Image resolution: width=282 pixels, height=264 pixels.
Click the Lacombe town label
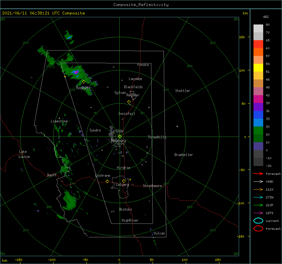[135, 79]
